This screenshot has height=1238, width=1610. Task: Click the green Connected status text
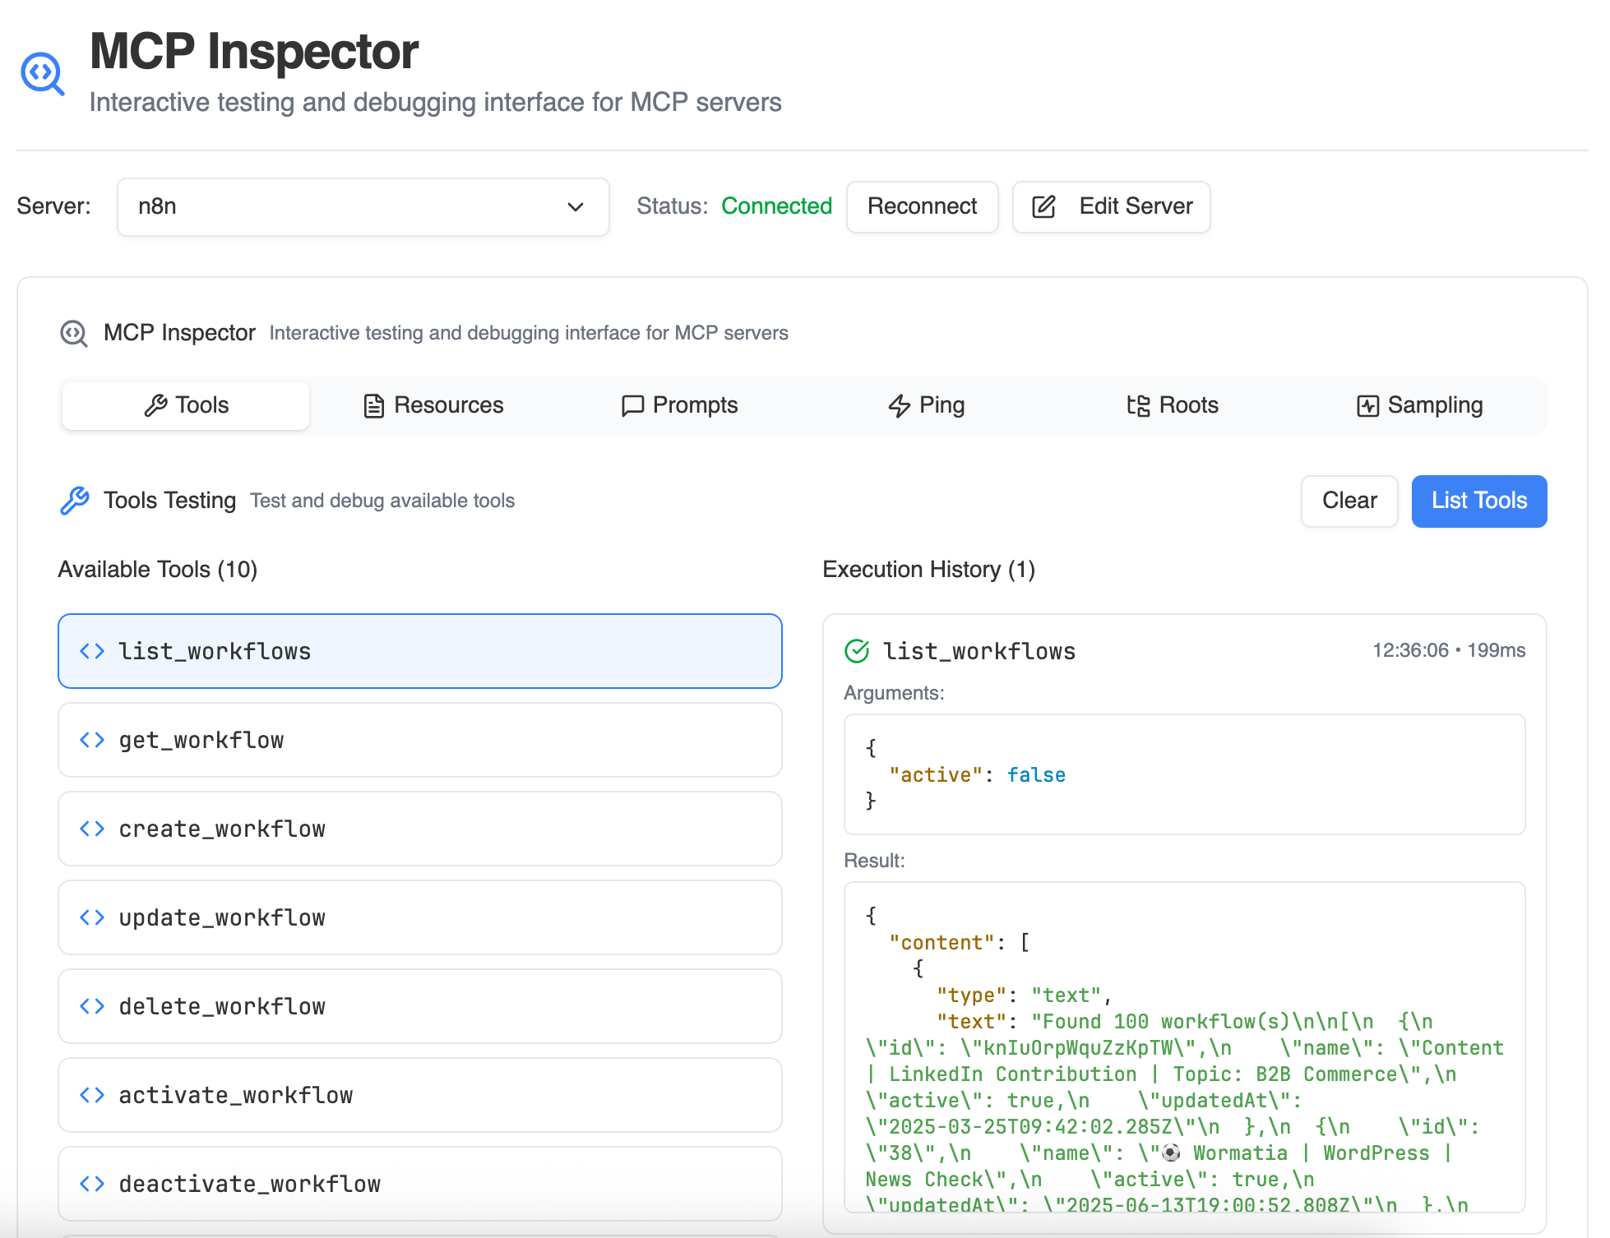[776, 206]
